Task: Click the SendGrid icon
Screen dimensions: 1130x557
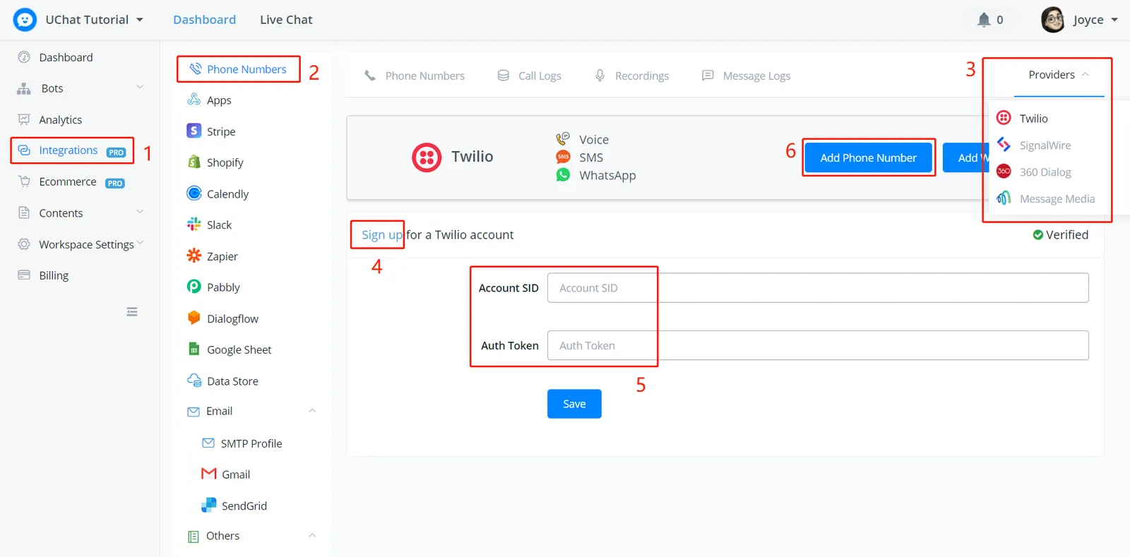Action: point(208,505)
